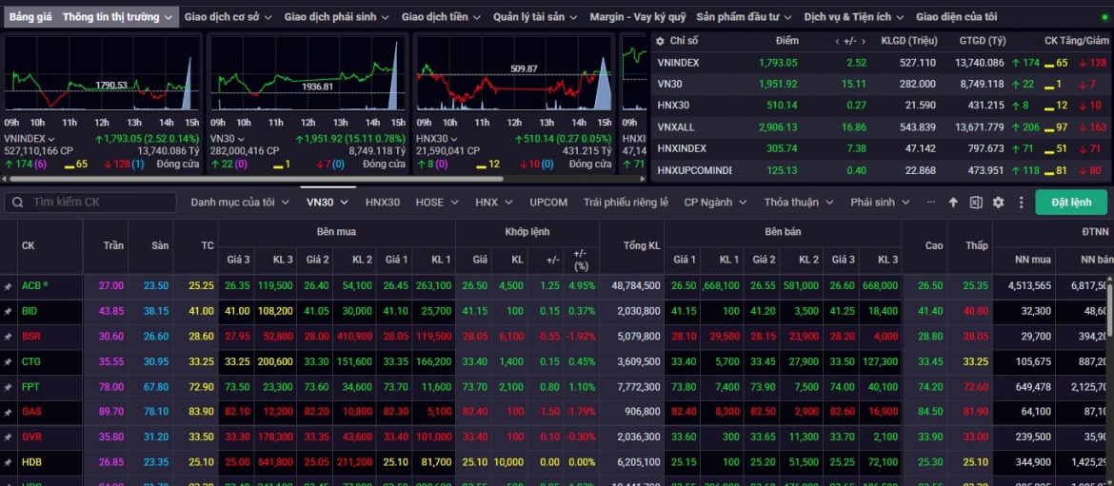Pin the CTG stock row
Screen dimensions: 1114x486
[x=8, y=361]
